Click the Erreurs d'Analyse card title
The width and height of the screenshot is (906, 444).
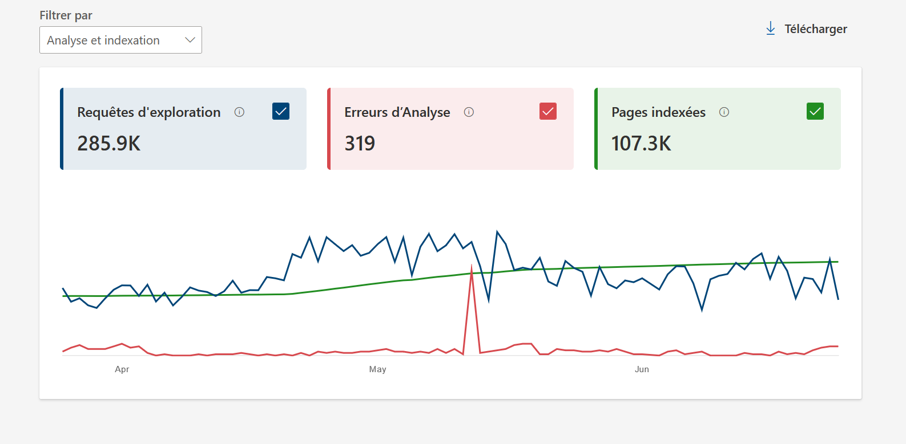[x=397, y=112]
